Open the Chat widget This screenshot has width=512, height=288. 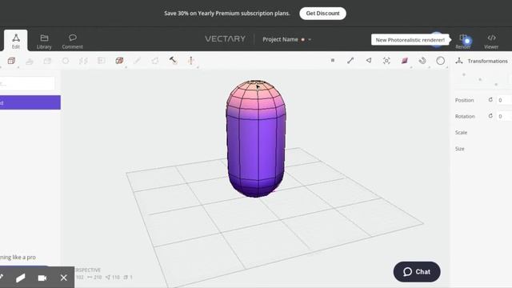click(417, 272)
